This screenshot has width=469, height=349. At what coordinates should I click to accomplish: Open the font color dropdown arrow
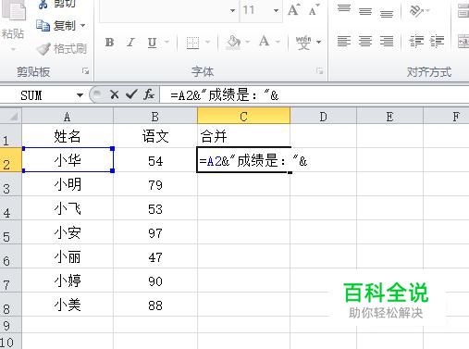click(x=278, y=42)
